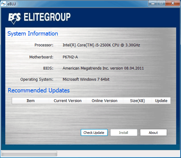Click the Intel Core i5-2500K processor text
The width and height of the screenshot is (181, 158).
pyautogui.click(x=101, y=45)
